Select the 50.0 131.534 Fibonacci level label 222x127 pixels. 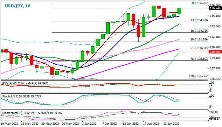coord(199,39)
